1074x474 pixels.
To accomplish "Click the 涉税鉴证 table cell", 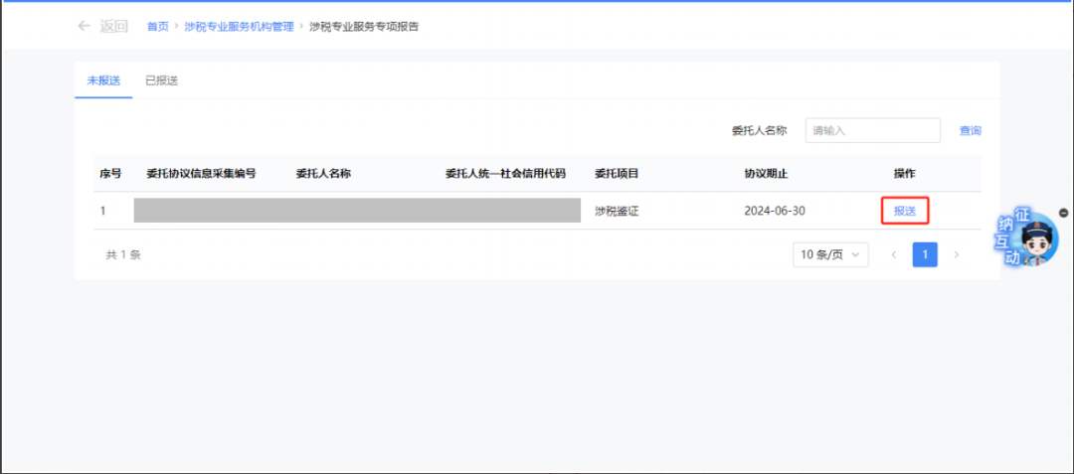I will click(x=617, y=211).
